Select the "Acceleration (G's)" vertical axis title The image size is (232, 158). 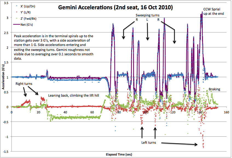point(3,77)
